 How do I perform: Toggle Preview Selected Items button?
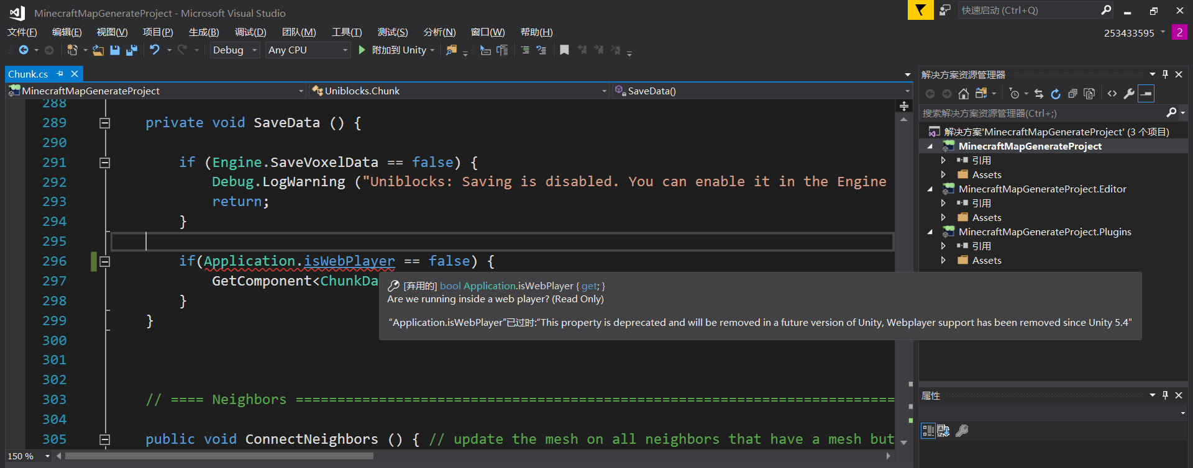(x=1146, y=94)
